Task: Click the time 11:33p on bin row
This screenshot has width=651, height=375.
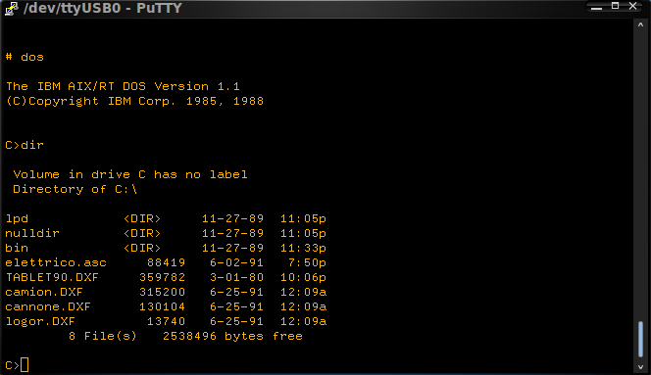Action: 304,248
